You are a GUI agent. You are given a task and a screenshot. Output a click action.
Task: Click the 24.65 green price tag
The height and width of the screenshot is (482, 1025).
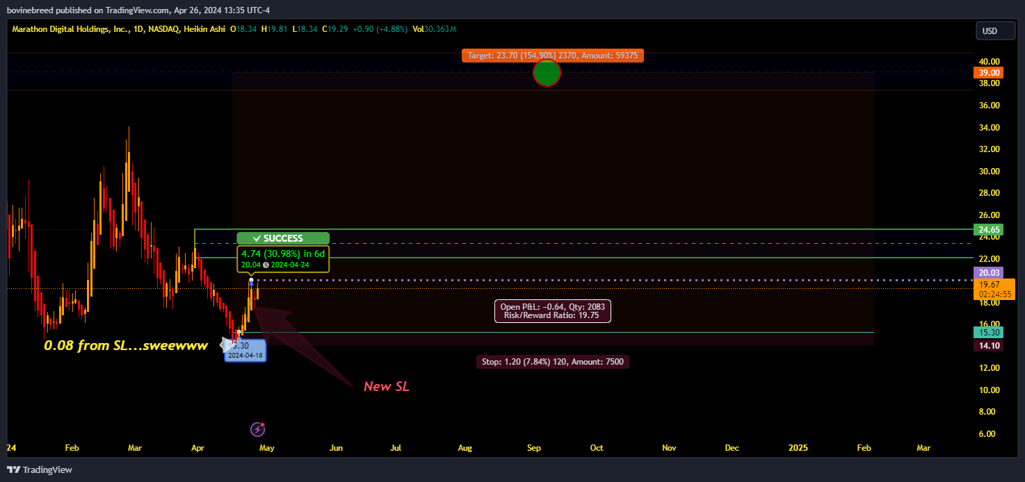pos(990,229)
